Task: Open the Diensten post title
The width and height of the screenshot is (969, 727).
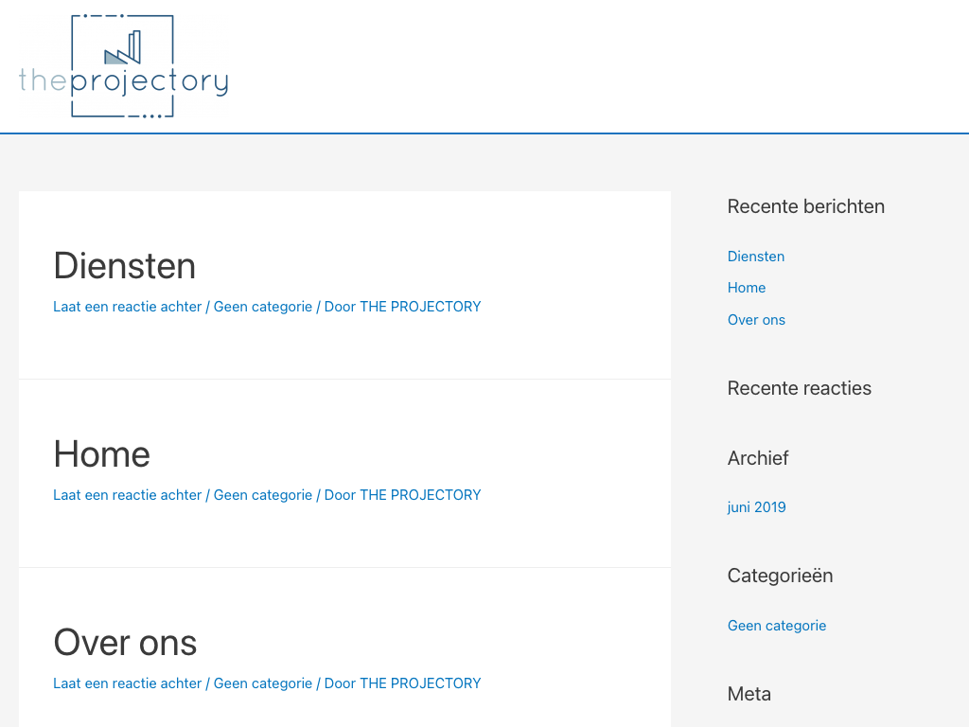Action: [124, 266]
